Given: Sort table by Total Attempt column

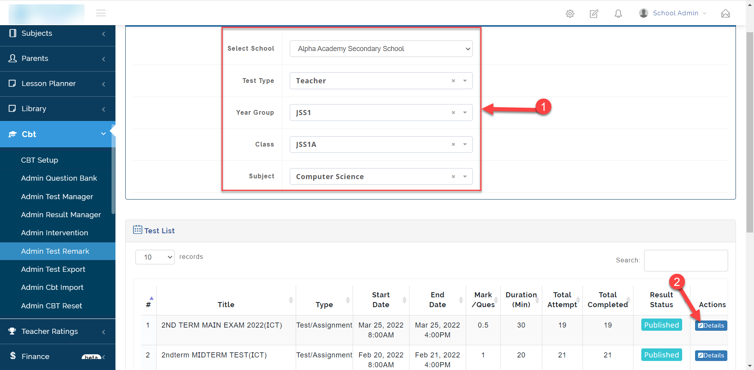Looking at the screenshot, I should coord(578,300).
